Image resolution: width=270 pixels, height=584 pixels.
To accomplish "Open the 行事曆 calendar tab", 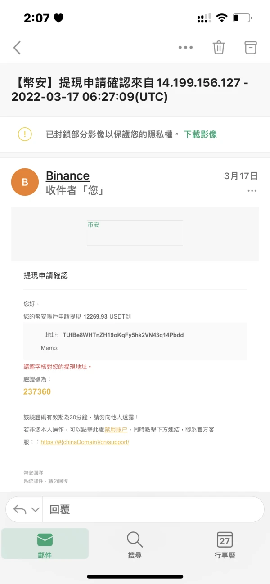I will (x=225, y=544).
